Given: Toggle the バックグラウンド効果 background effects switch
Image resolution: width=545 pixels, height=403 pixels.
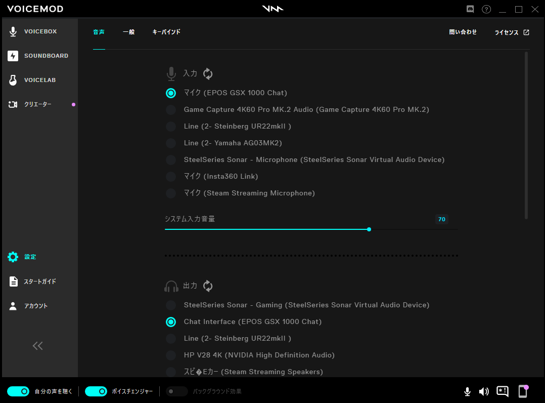Looking at the screenshot, I should (x=176, y=391).
